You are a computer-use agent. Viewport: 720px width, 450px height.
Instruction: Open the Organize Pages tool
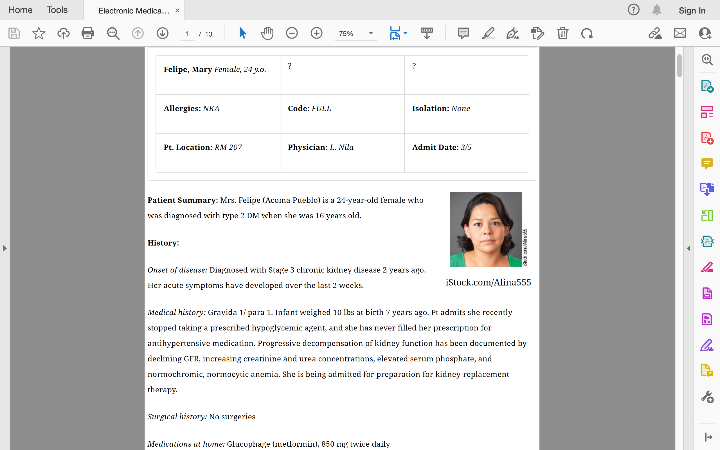coord(707,112)
